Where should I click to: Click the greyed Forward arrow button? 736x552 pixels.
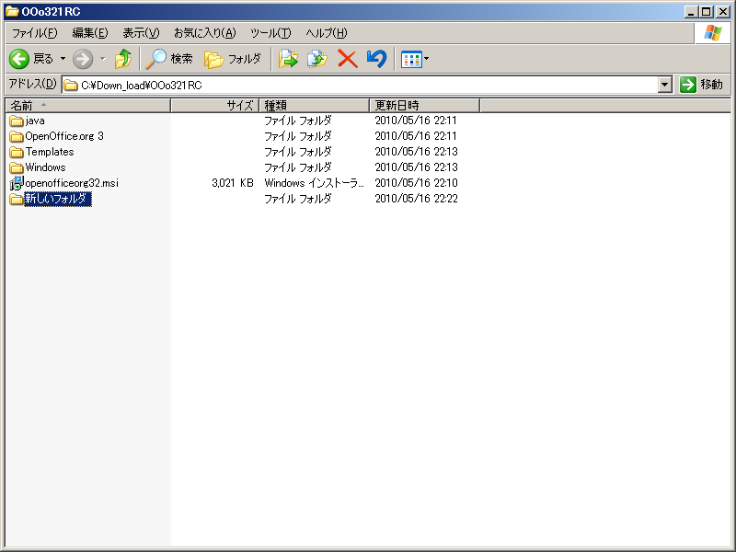point(83,59)
